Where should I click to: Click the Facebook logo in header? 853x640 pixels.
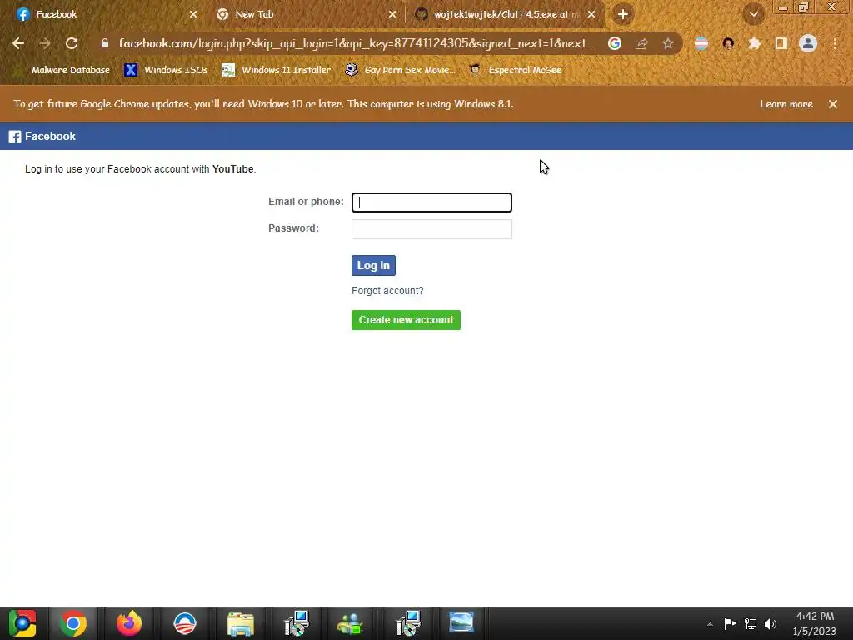[x=42, y=136]
